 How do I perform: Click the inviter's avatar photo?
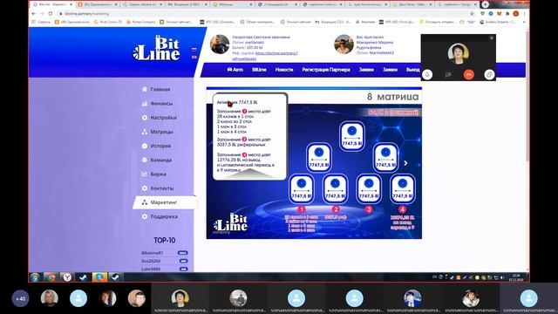tap(344, 44)
